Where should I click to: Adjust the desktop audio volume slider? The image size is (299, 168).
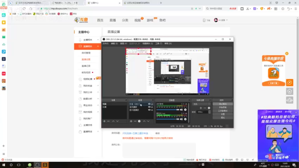168,110
